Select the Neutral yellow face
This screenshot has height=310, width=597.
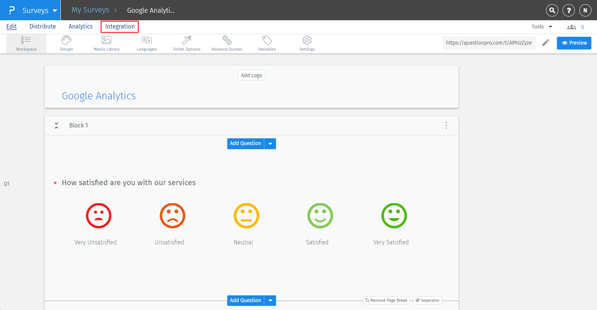[x=247, y=216]
